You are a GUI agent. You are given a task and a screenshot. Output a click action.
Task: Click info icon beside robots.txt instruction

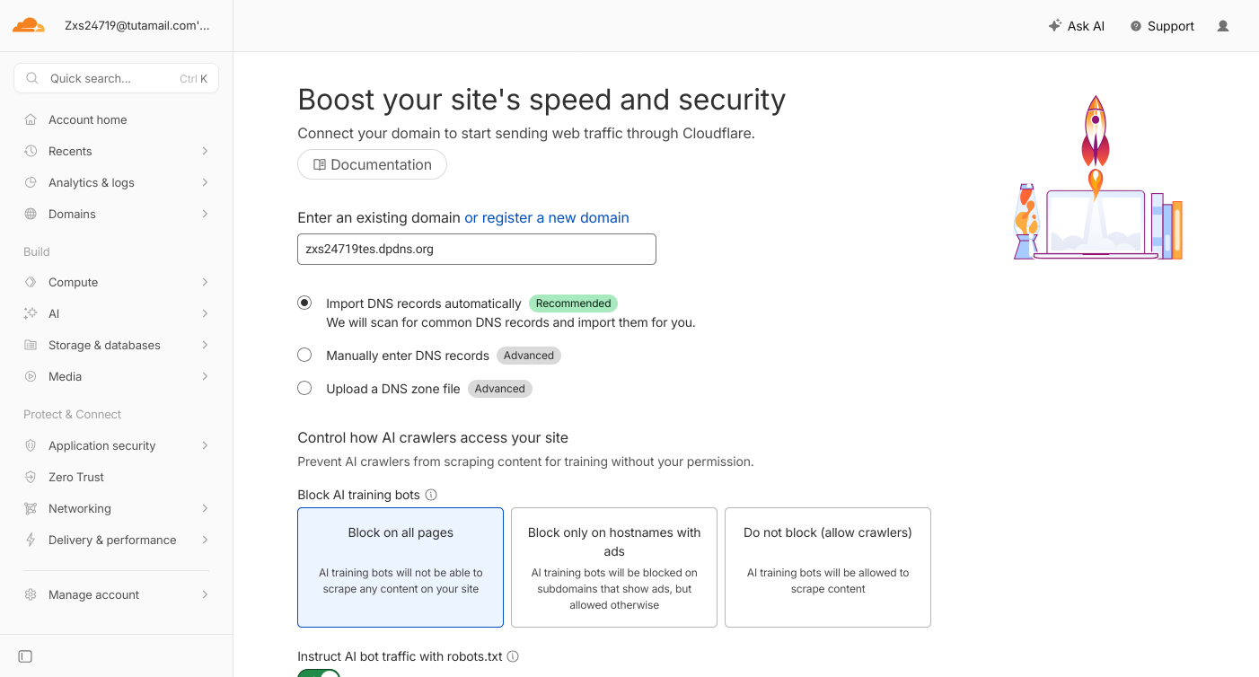click(x=513, y=656)
